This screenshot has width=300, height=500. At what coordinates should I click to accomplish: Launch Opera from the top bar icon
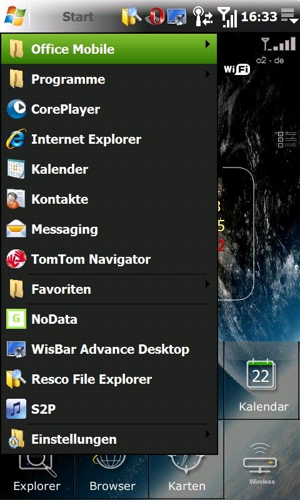click(x=155, y=16)
